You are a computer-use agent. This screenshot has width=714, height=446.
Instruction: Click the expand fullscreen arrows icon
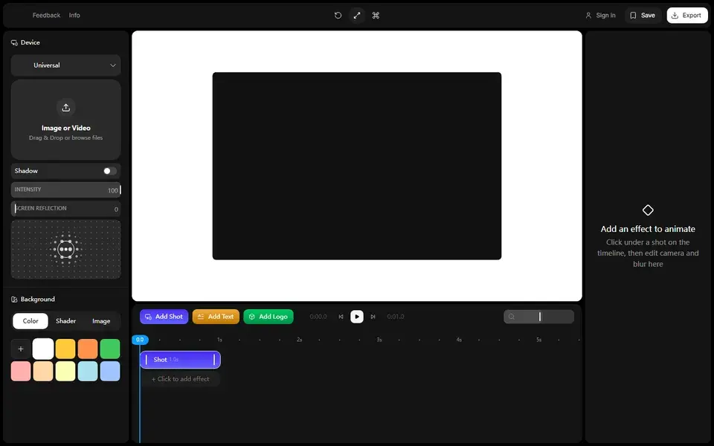click(x=357, y=16)
